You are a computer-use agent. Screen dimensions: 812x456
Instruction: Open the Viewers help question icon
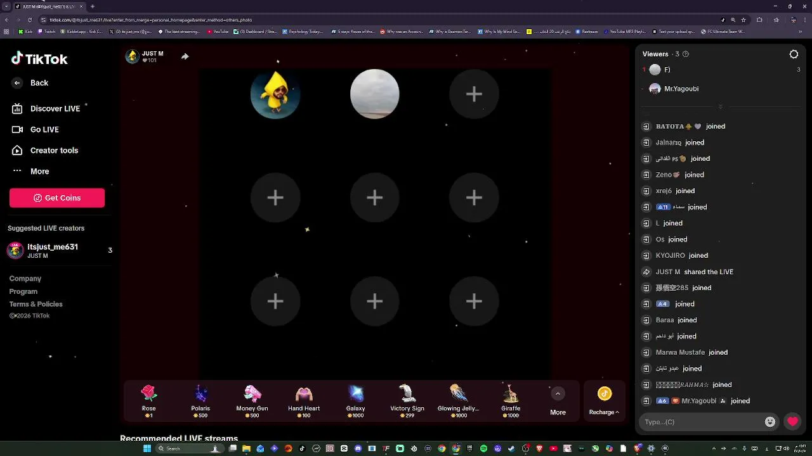tap(685, 54)
